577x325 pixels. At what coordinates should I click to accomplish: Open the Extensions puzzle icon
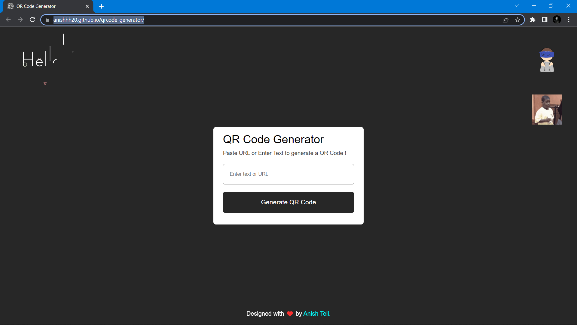pyautogui.click(x=533, y=20)
